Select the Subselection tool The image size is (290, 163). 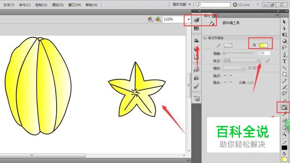[x=284, y=29]
